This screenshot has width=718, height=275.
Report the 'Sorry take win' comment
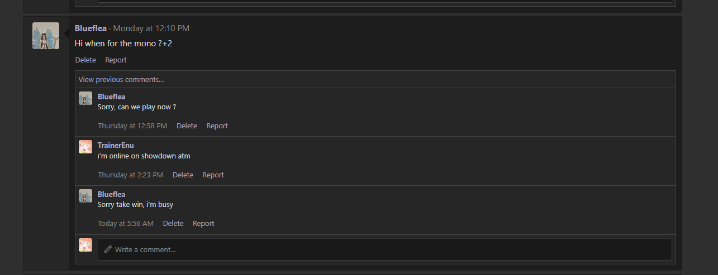click(x=203, y=224)
